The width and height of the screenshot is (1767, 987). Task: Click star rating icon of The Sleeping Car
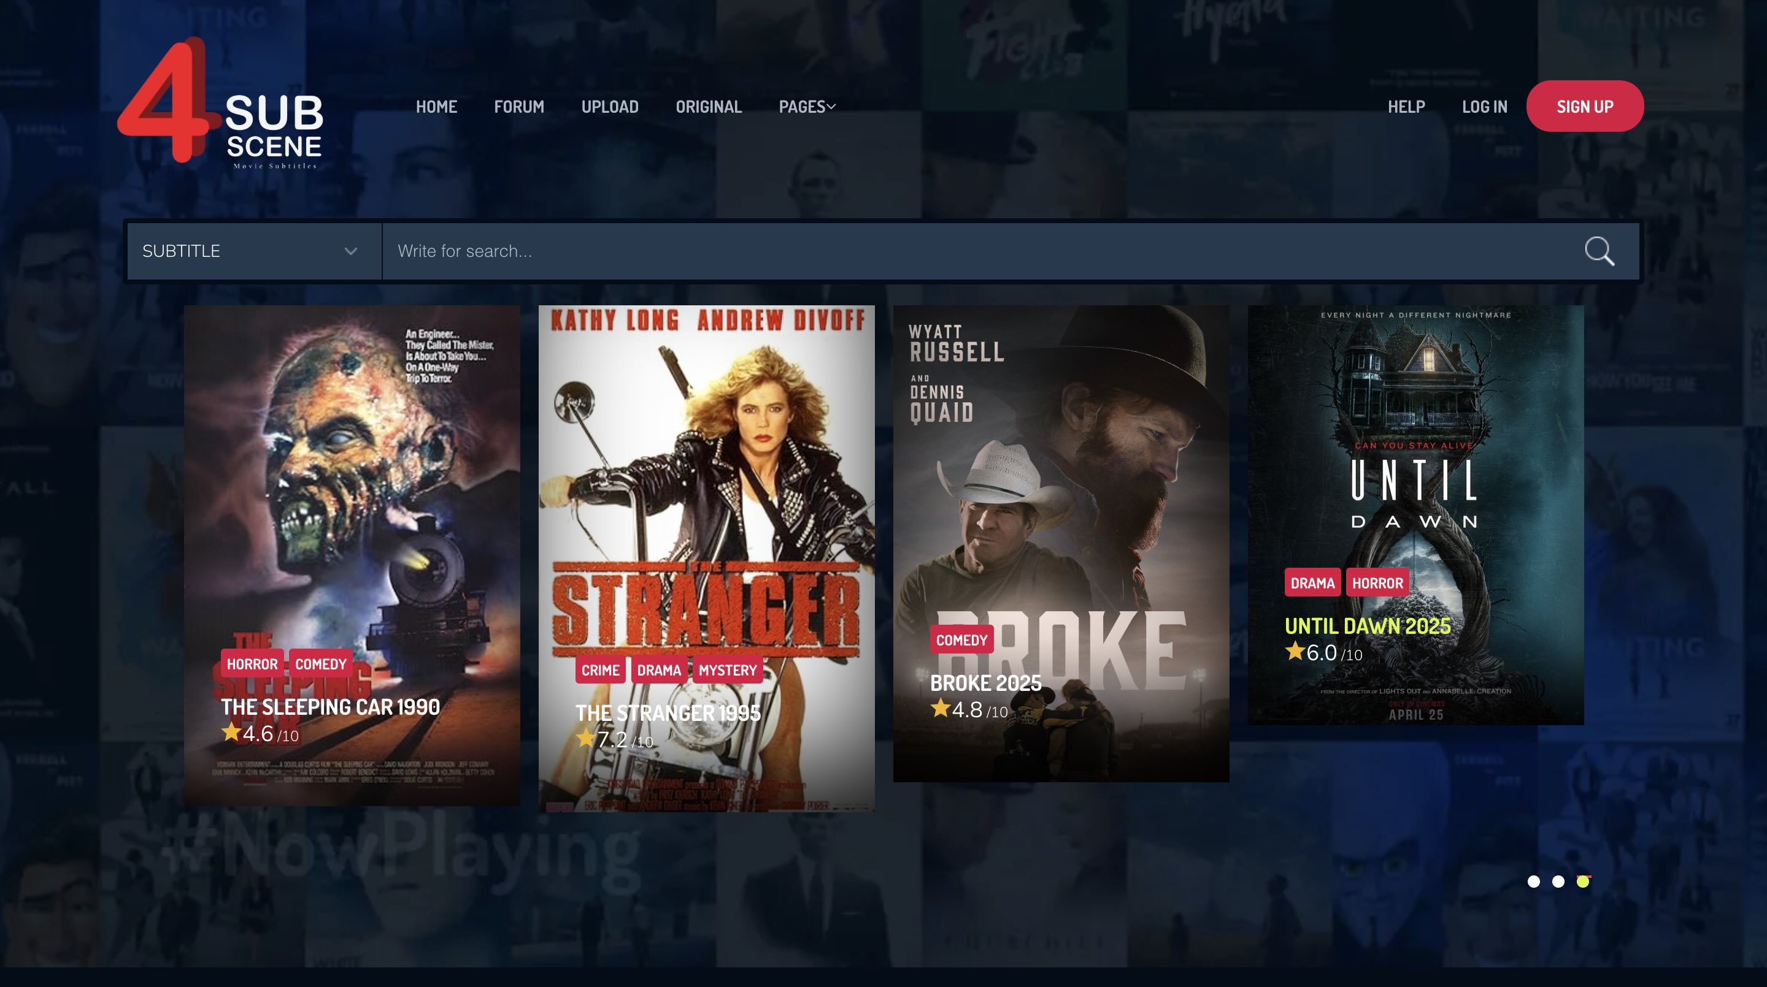(x=231, y=732)
